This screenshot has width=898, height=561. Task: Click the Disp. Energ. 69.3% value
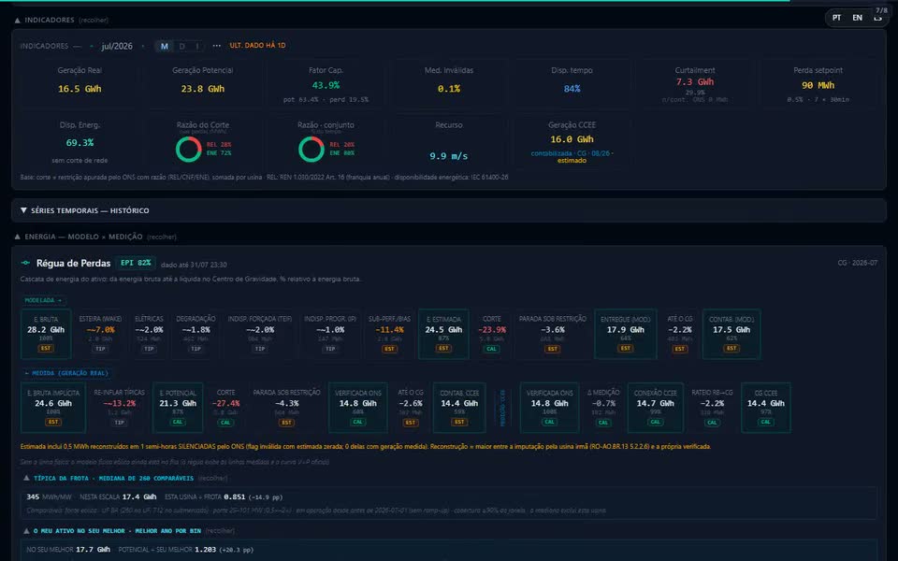(80, 142)
